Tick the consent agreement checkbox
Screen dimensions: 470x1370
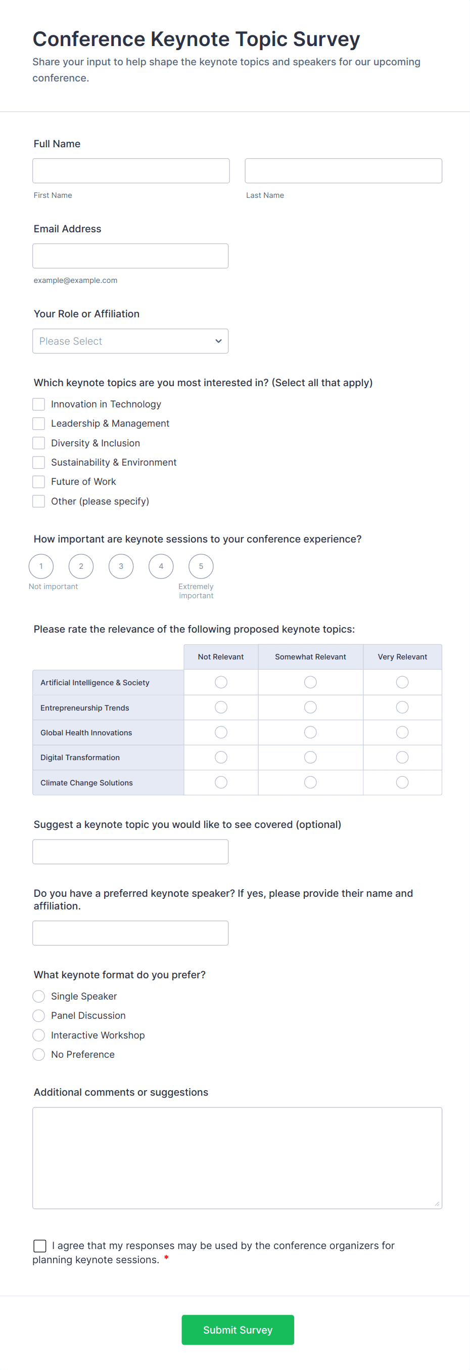(40, 1246)
